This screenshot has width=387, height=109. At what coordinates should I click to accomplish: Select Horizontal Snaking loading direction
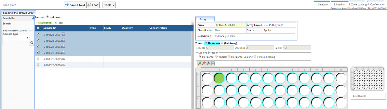click(x=229, y=57)
